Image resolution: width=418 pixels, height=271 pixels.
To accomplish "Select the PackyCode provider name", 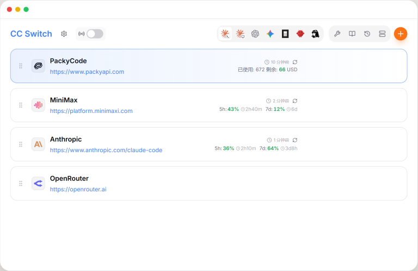I will pos(68,61).
